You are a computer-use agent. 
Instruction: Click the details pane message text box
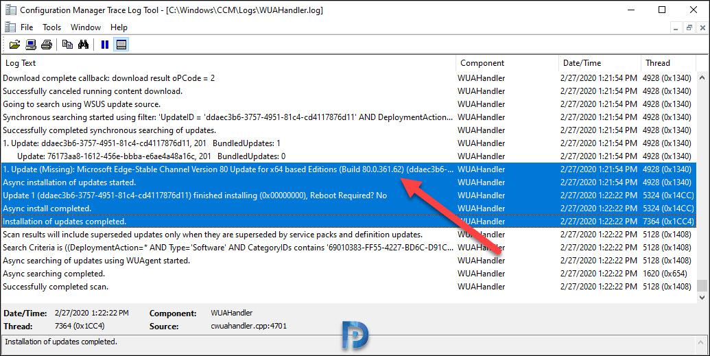[x=348, y=344]
